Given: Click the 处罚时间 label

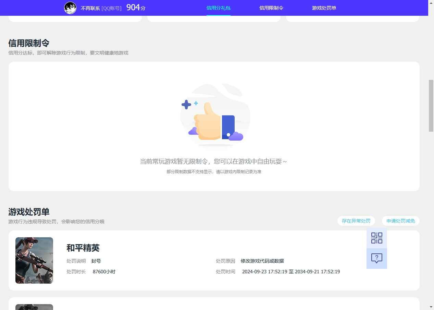Looking at the screenshot, I should tap(225, 272).
